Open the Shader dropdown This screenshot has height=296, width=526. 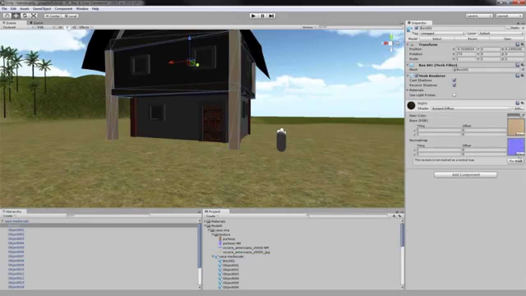pos(471,109)
